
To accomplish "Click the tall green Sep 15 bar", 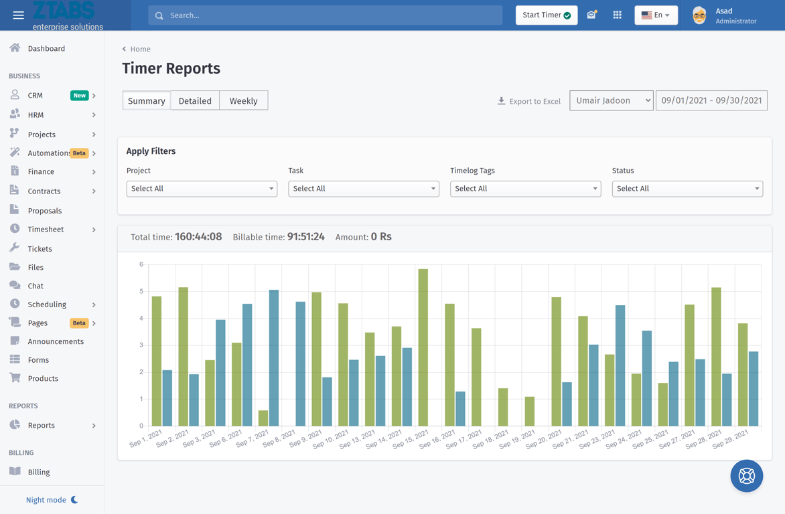I will 423,348.
